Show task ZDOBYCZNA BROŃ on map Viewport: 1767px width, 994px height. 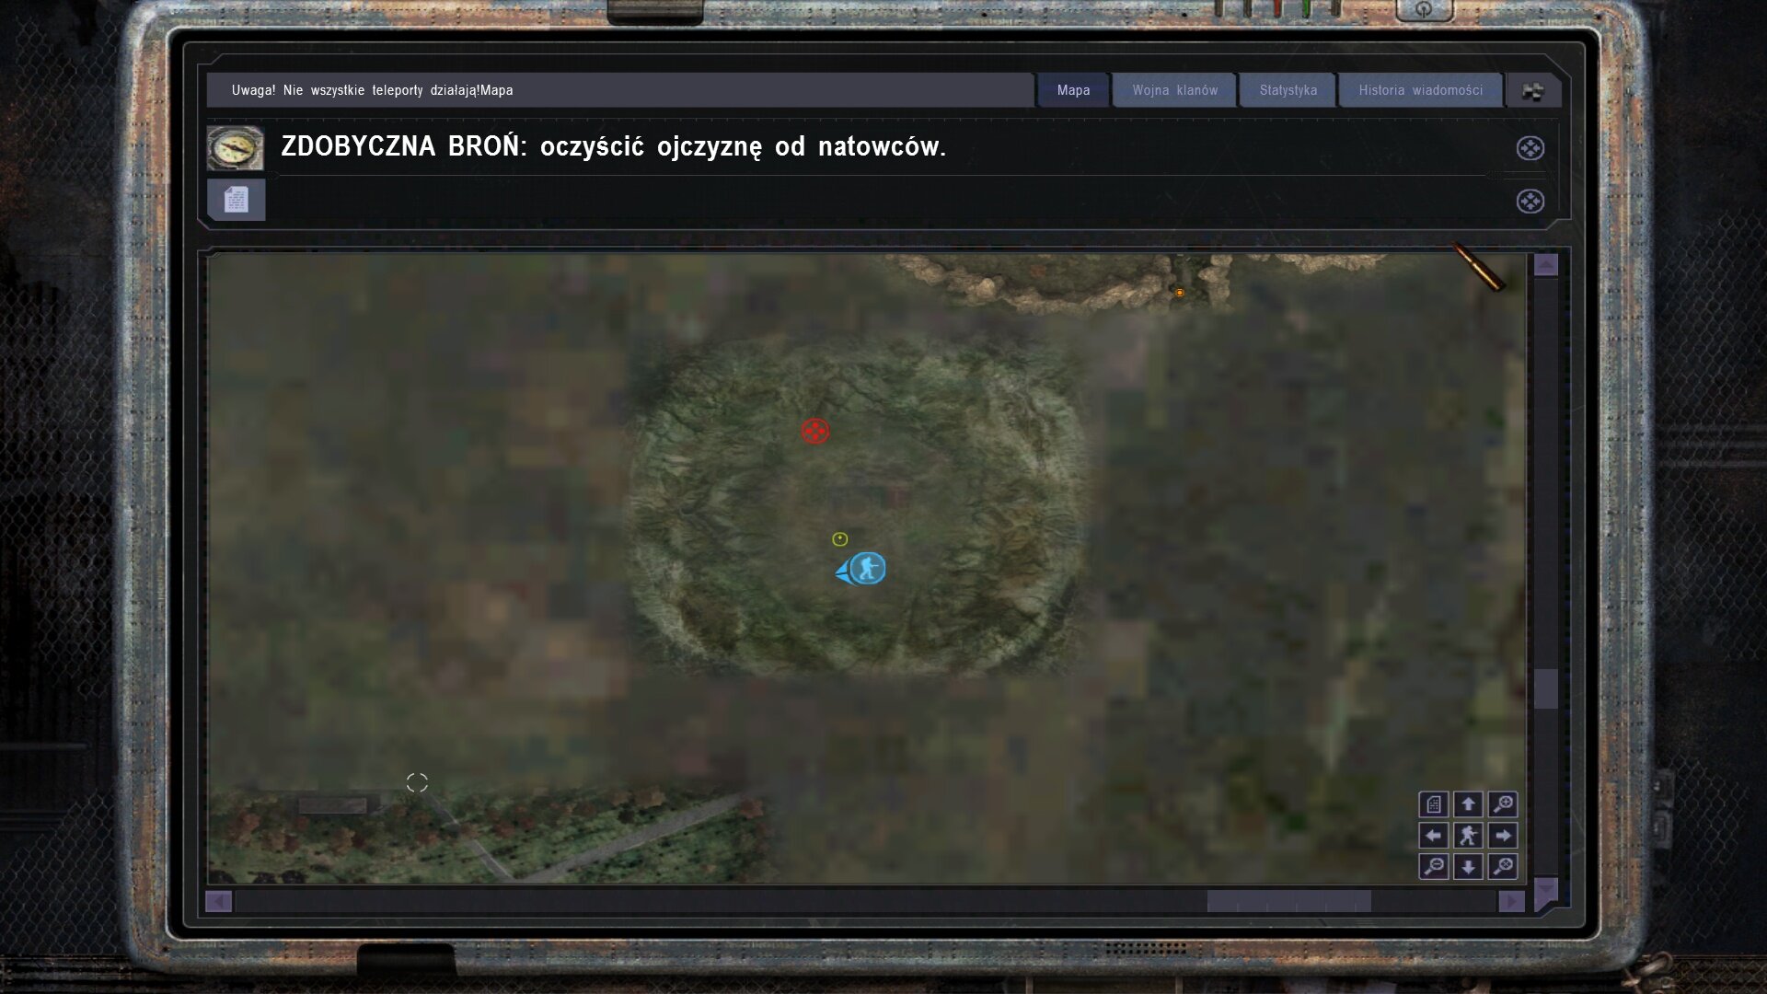click(1530, 148)
